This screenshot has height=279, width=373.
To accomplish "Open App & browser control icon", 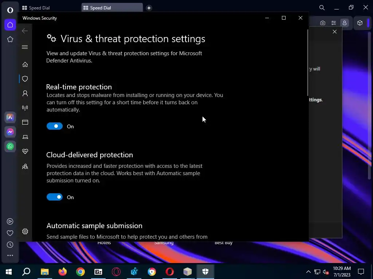I will [x=25, y=122].
